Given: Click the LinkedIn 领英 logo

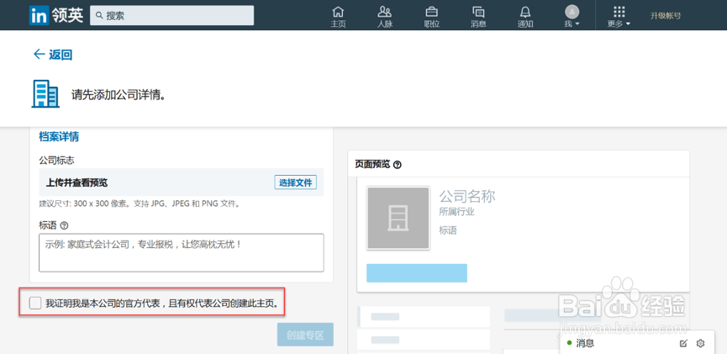Looking at the screenshot, I should 56,15.
